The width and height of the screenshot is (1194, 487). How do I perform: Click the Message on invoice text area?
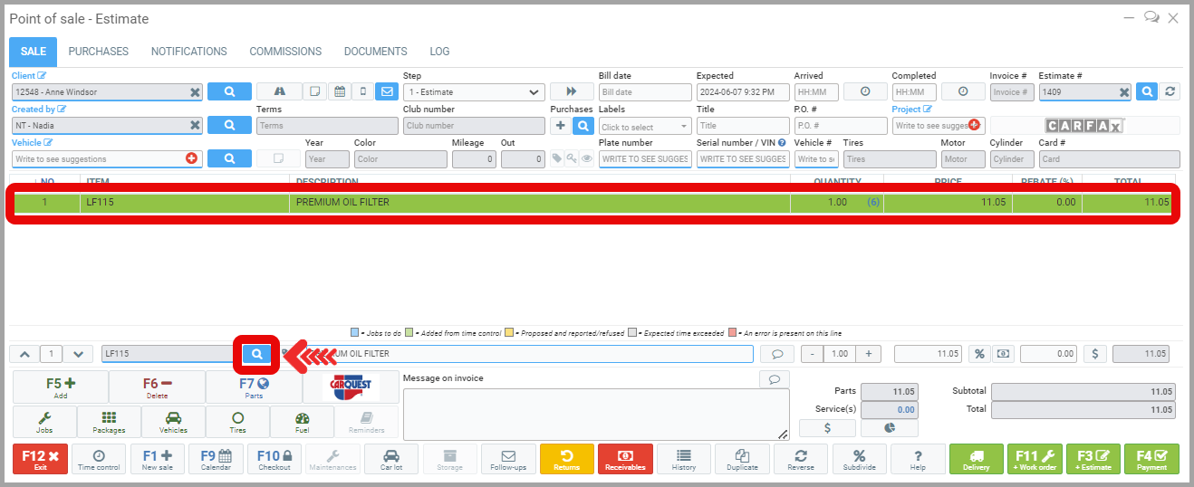coord(595,414)
